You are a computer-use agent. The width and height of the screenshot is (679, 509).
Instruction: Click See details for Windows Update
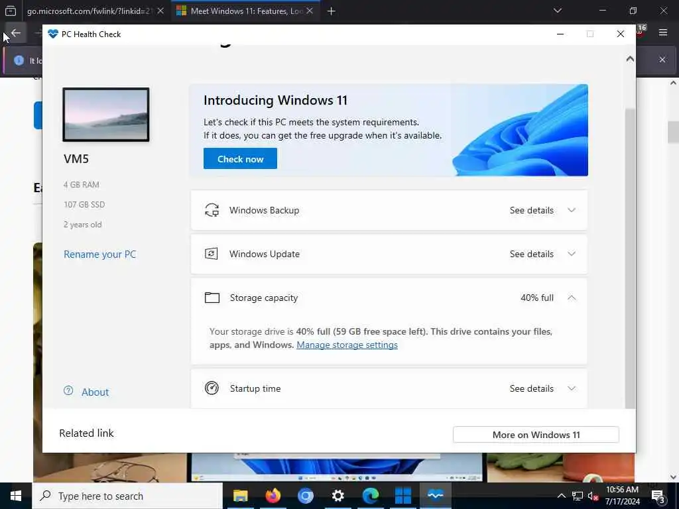tap(531, 254)
